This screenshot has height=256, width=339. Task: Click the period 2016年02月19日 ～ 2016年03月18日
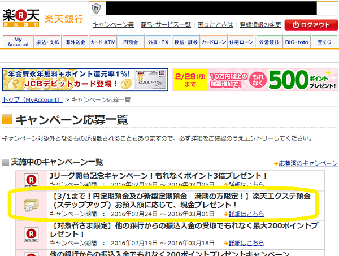pyautogui.click(x=163, y=243)
